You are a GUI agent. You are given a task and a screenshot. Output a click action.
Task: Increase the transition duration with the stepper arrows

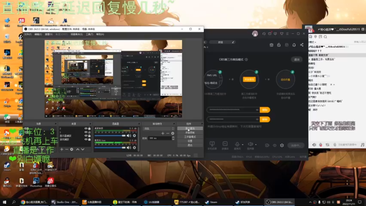click(x=173, y=137)
